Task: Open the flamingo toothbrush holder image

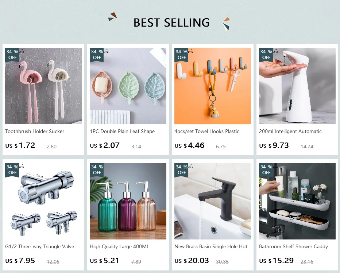Action: [x=43, y=86]
